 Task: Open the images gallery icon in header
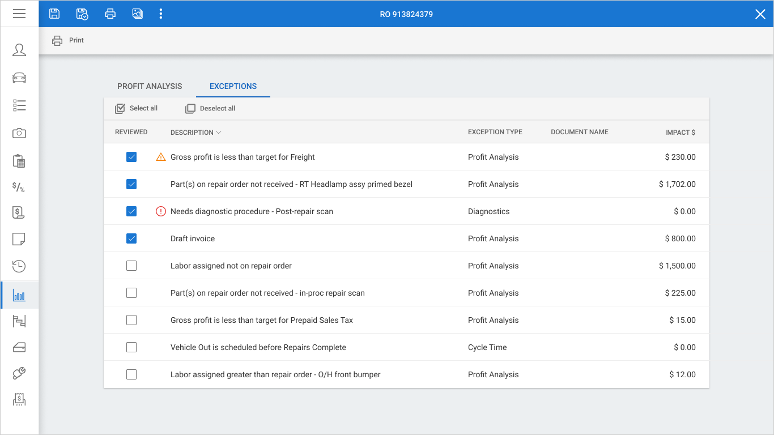(x=137, y=14)
